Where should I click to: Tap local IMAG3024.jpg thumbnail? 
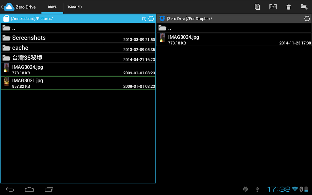pyautogui.click(x=6, y=68)
